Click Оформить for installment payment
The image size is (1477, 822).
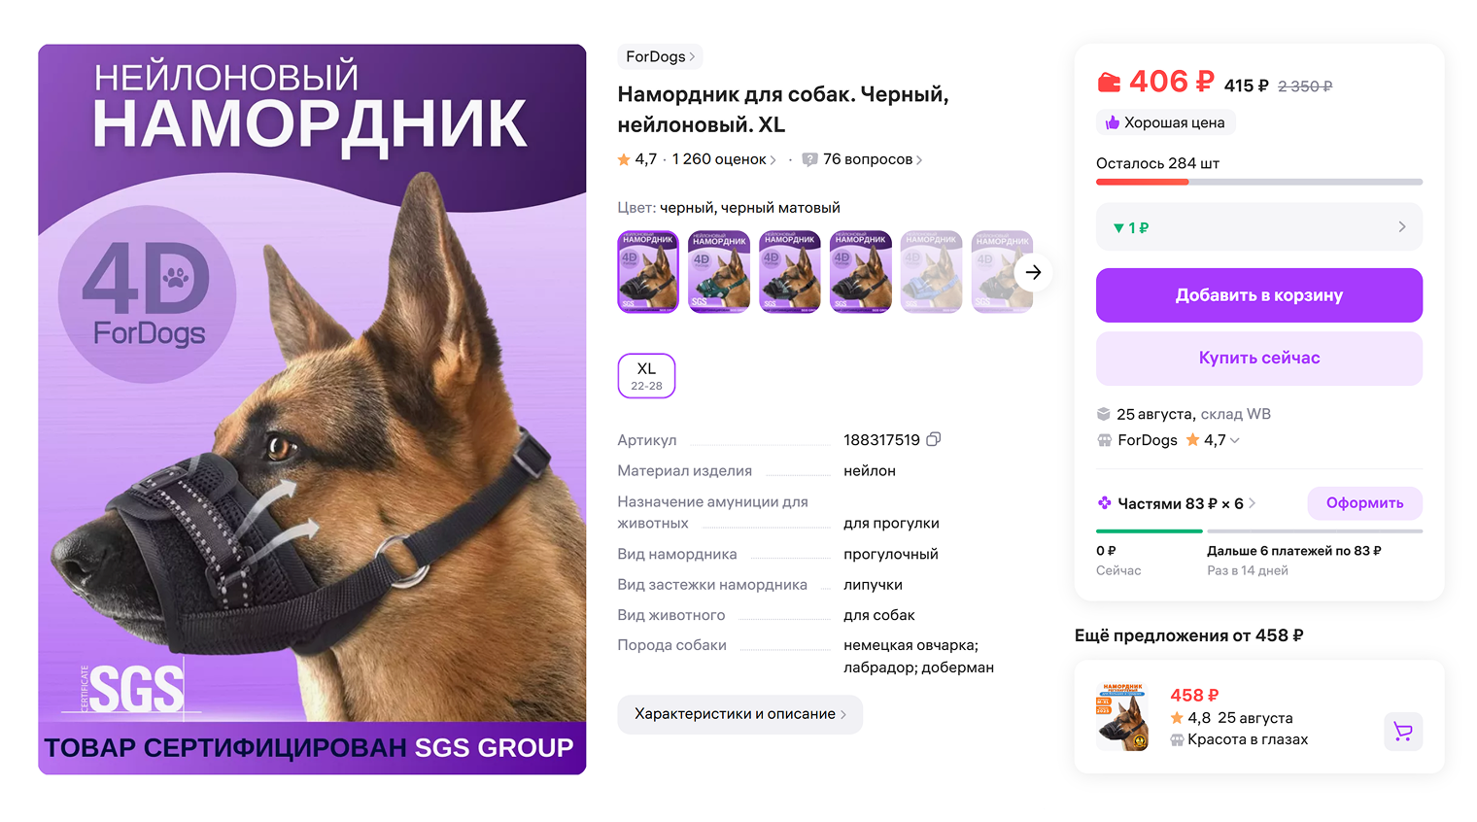click(1364, 503)
